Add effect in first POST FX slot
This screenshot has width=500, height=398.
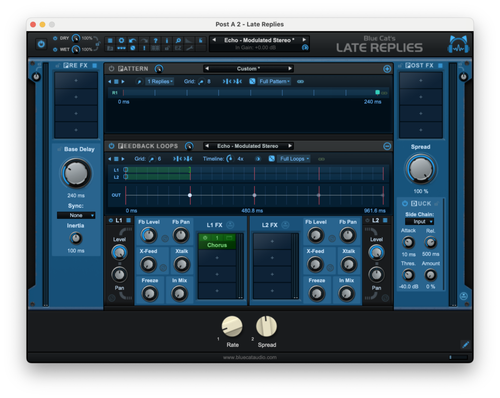click(x=420, y=81)
